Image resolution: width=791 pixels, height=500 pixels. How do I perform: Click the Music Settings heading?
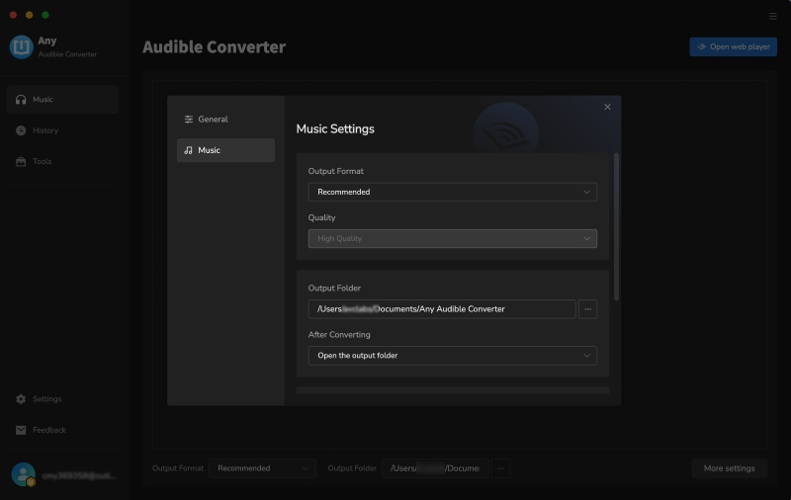(x=335, y=129)
